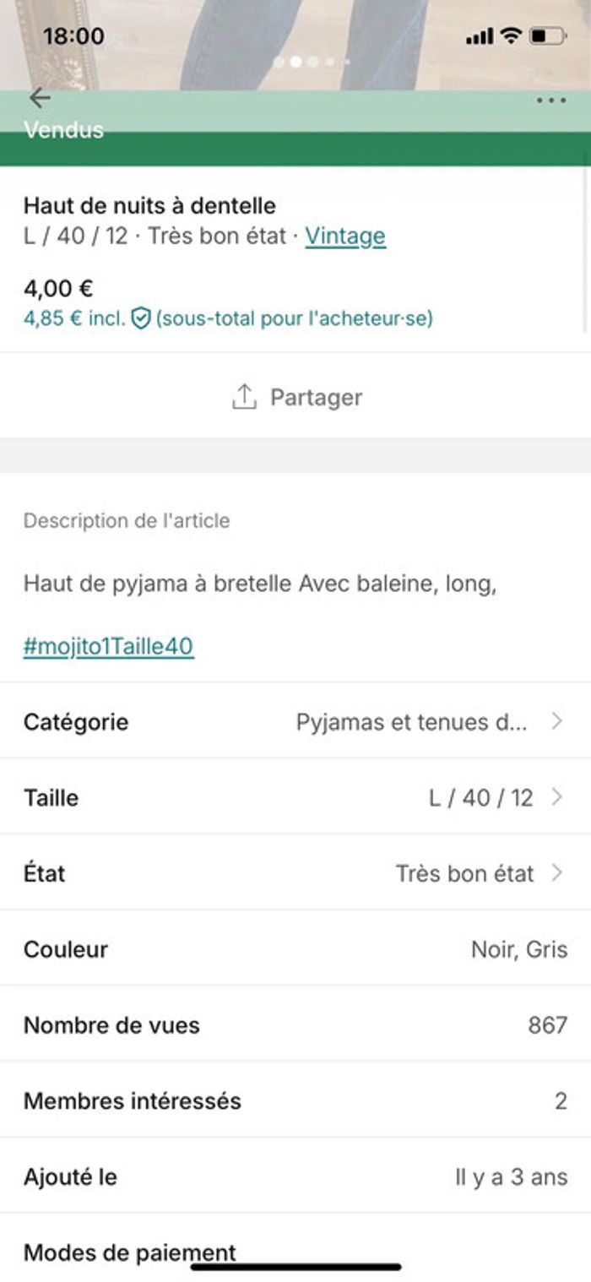Open the Vintage link

point(345,236)
